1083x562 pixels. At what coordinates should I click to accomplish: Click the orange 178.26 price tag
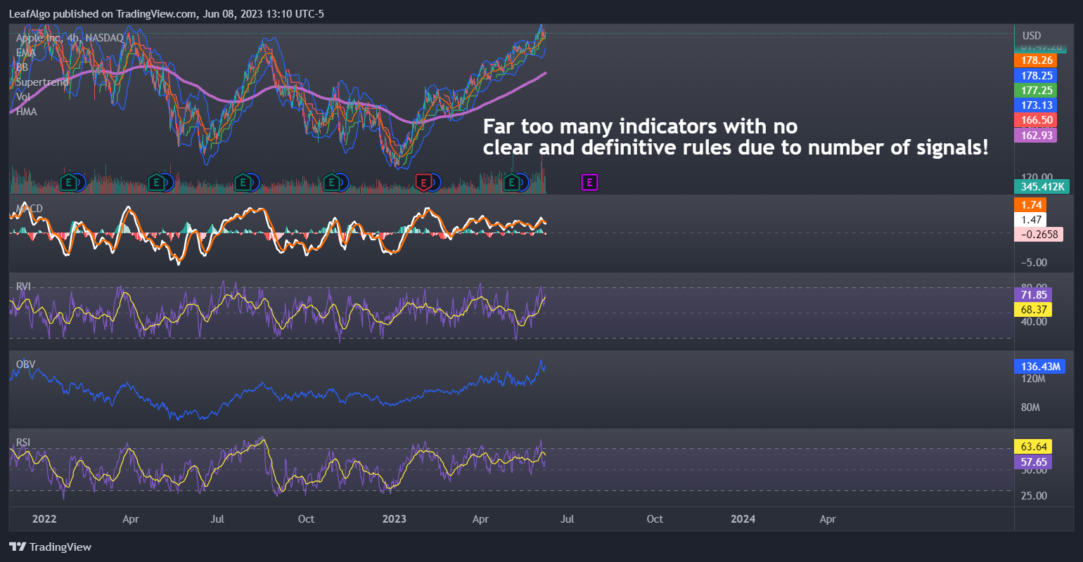tap(1035, 60)
